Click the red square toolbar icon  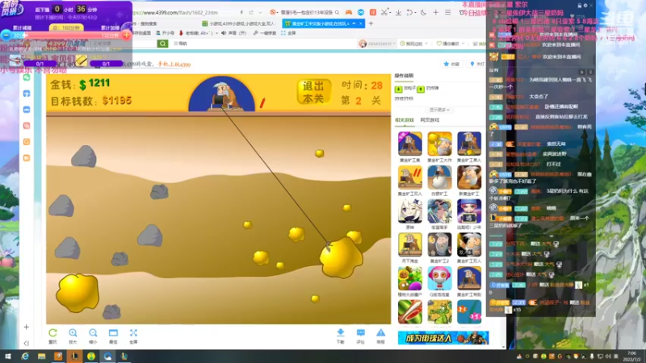click(373, 13)
